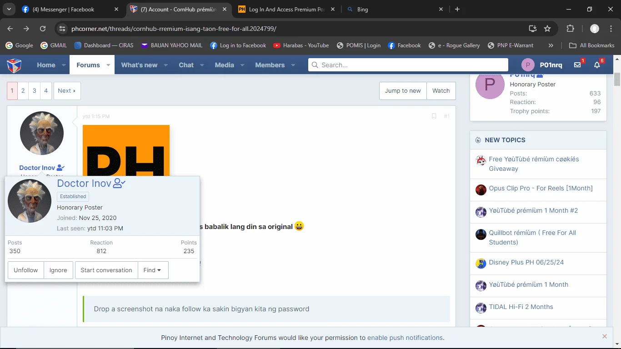This screenshot has width=621, height=349.
Task: Reload the page with refresh icon
Action: click(x=43, y=29)
